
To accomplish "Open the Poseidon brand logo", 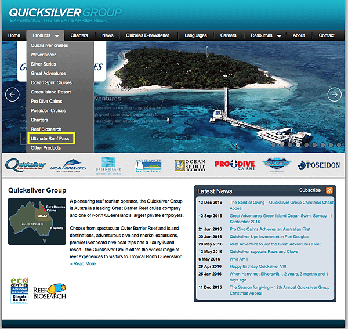I will tap(318, 165).
